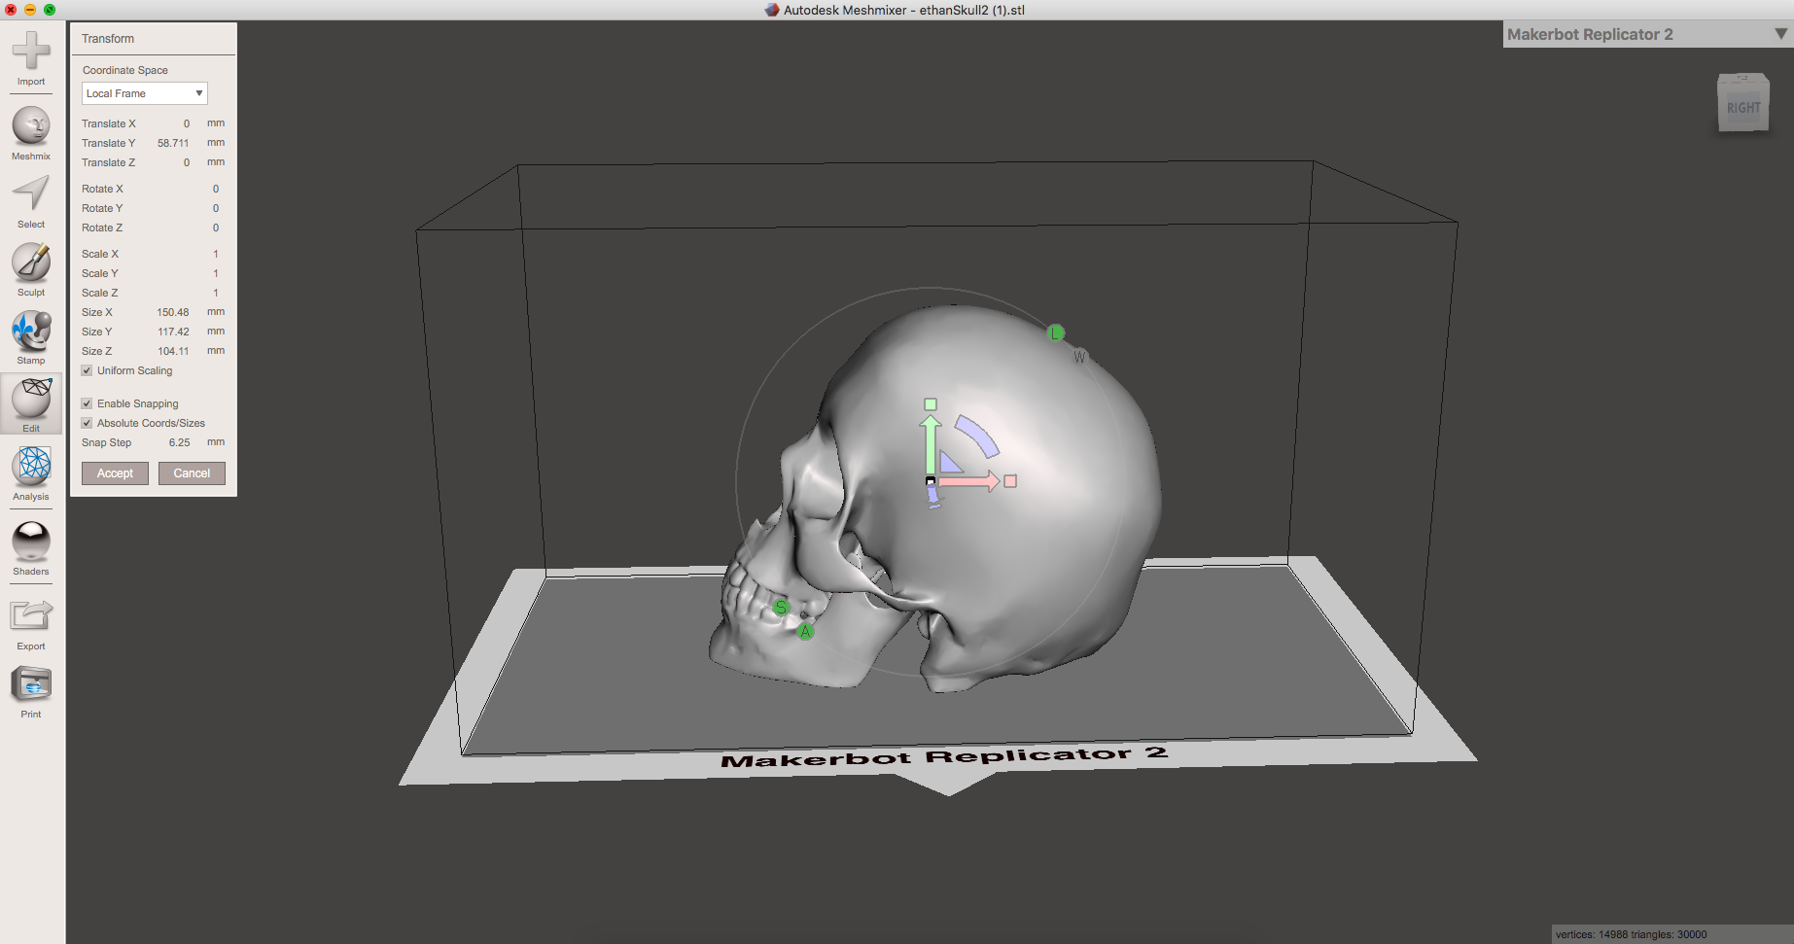
Task: Click the Translate Y value 58.711
Action: click(x=173, y=143)
